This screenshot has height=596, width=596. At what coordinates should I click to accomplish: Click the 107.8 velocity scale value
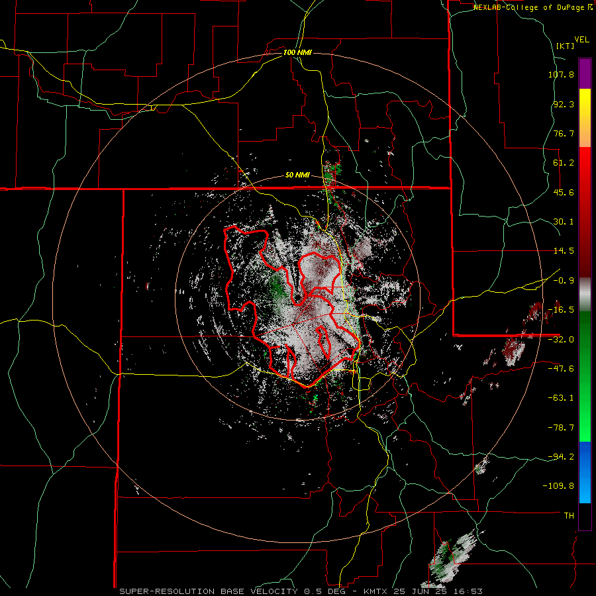(561, 74)
